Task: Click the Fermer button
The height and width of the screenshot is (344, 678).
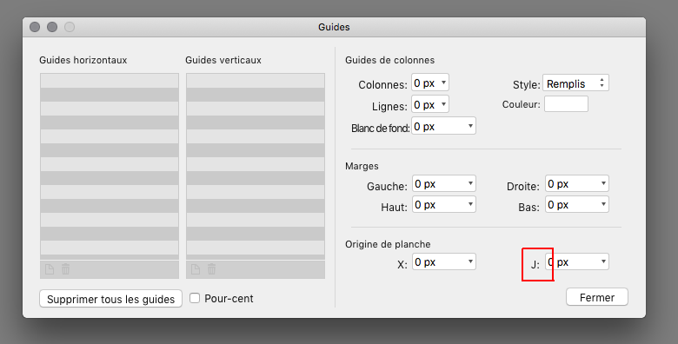Action: [597, 297]
